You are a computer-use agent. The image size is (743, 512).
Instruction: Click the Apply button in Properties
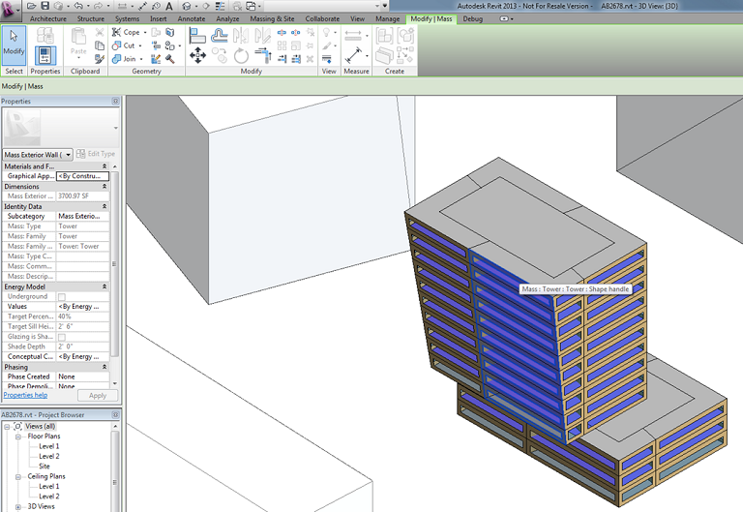(98, 396)
